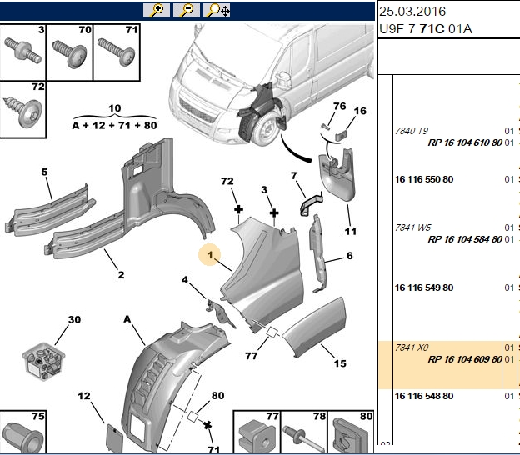Select part callout 4 bracket label
Screen dimensions: 520x455
tap(185, 279)
